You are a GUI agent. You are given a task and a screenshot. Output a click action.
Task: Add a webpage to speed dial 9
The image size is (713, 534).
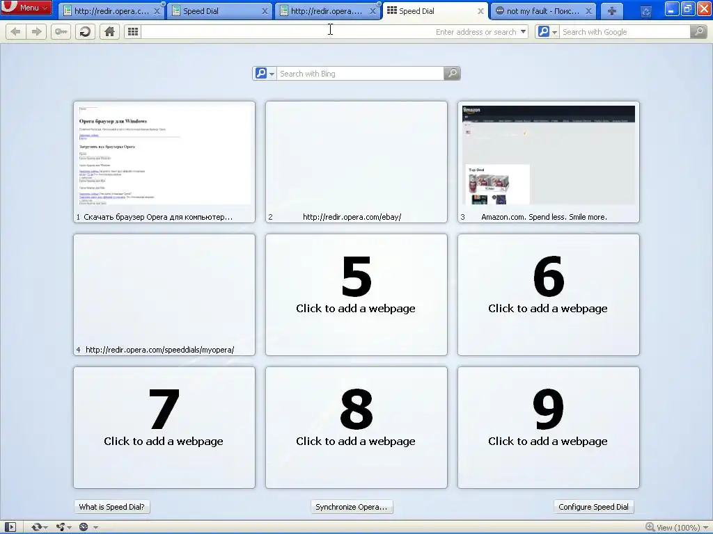pos(549,428)
